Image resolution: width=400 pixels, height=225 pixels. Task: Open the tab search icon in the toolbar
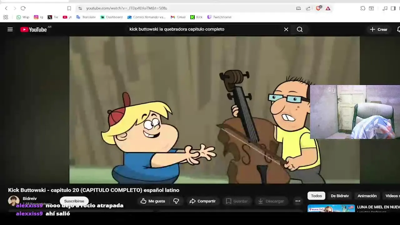tap(371, 8)
